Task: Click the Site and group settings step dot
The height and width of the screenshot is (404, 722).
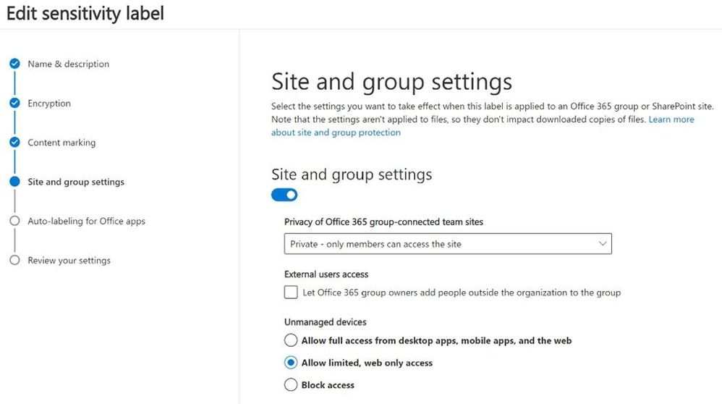Action: pyautogui.click(x=14, y=182)
